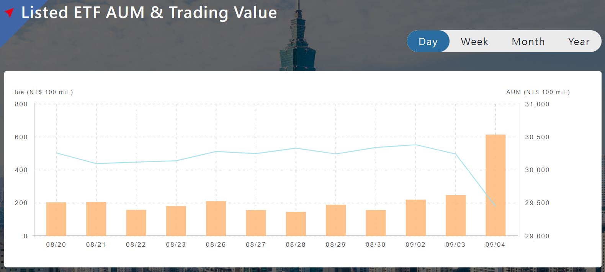Image resolution: width=605 pixels, height=272 pixels.
Task: Click the AUM line's lowest point at 09/04
Action: (x=495, y=206)
